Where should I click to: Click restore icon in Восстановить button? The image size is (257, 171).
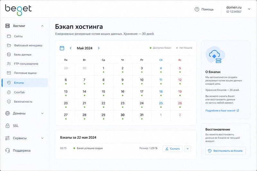pyautogui.click(x=209, y=151)
